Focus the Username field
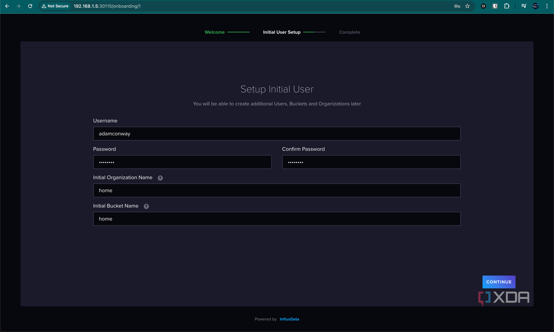Viewport: 554px width, 332px height. pyautogui.click(x=277, y=134)
